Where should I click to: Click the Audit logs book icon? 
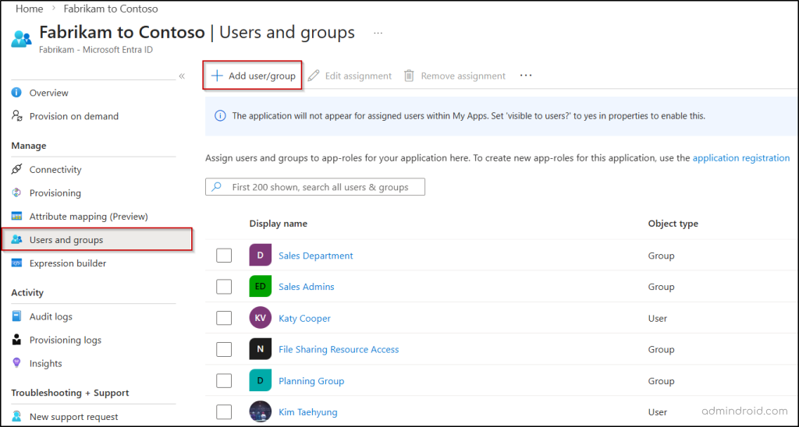coord(17,316)
